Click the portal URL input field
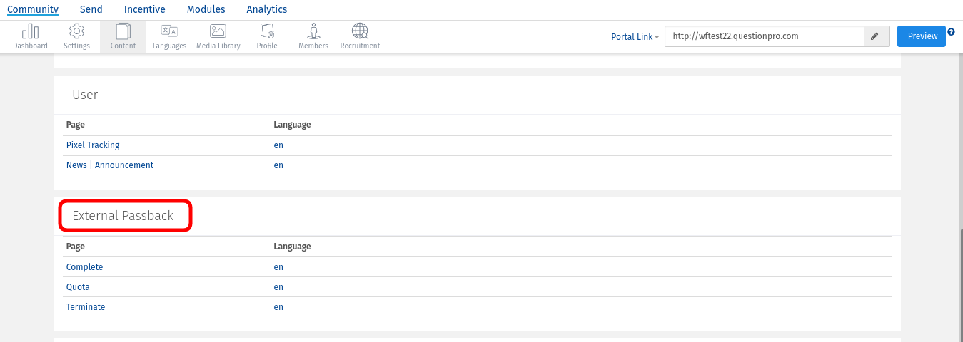Image resolution: width=963 pixels, height=342 pixels. click(764, 36)
